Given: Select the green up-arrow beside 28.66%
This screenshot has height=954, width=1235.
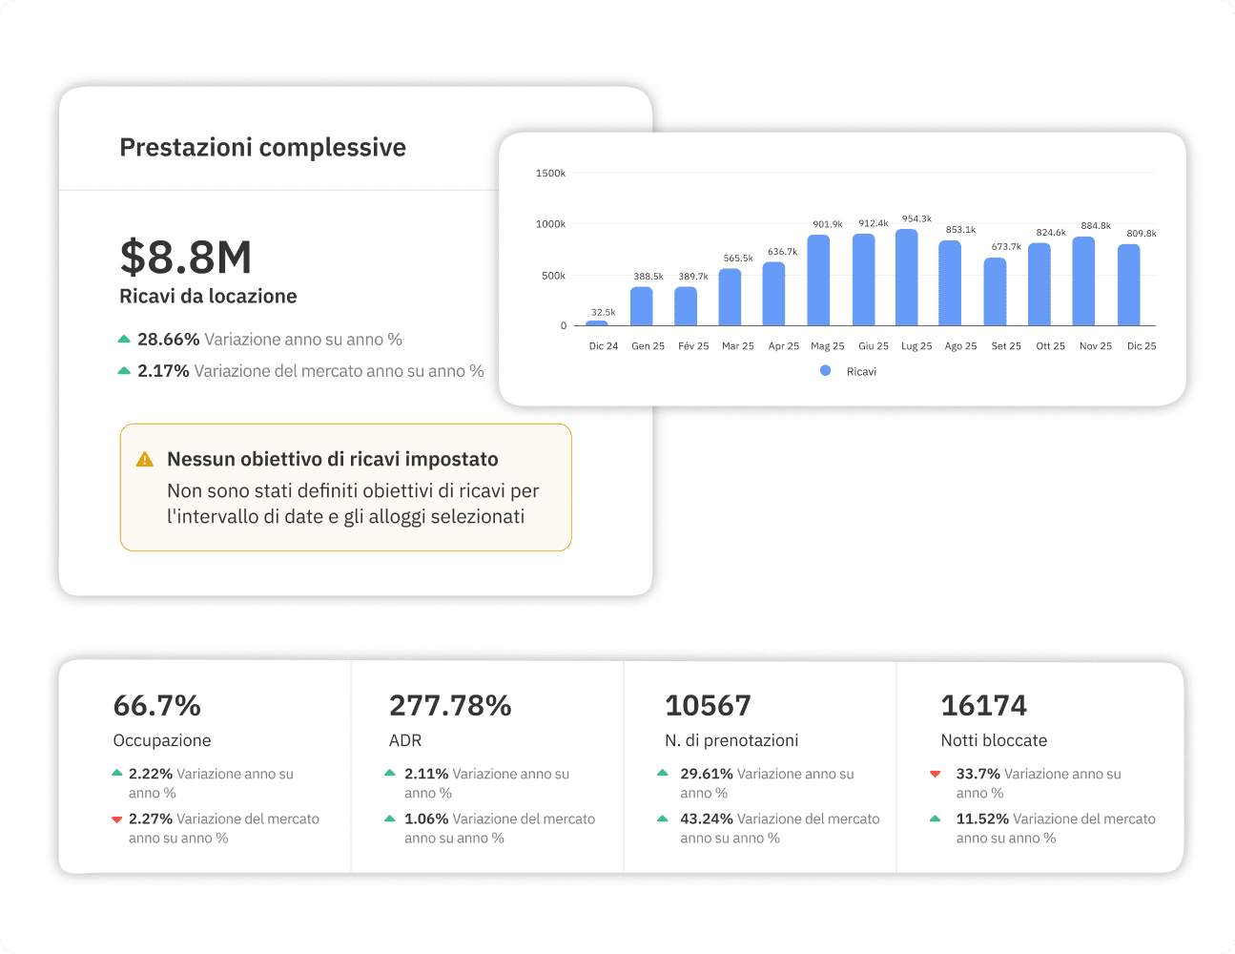Looking at the screenshot, I should point(125,339).
